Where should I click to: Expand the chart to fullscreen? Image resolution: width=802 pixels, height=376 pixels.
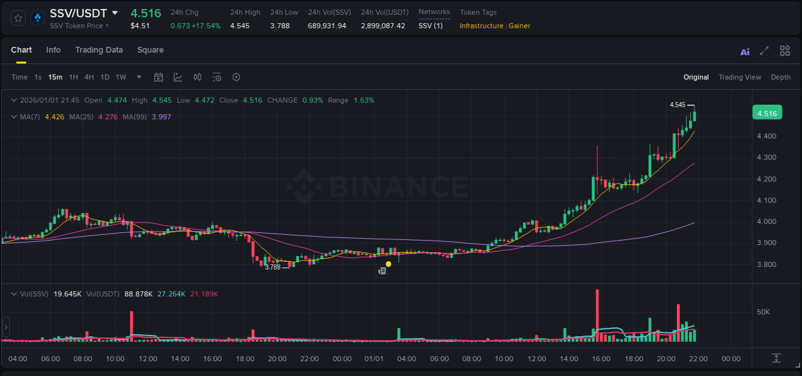pyautogui.click(x=763, y=51)
